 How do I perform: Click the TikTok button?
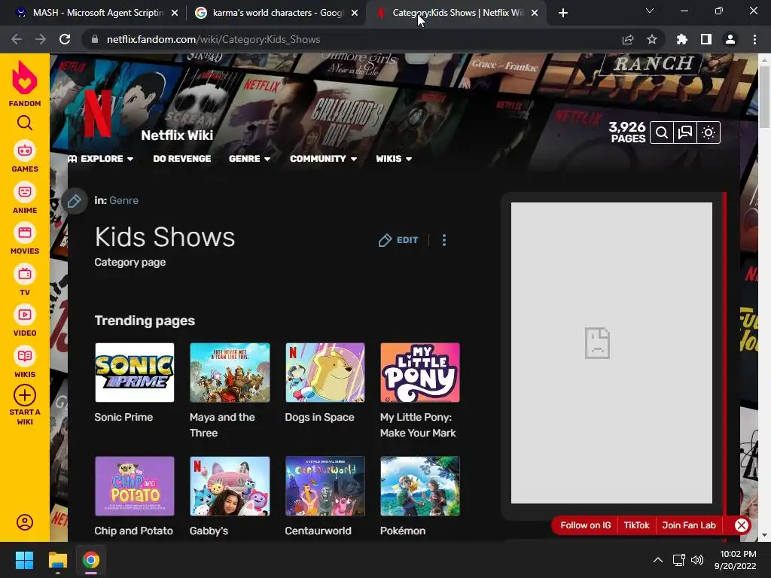(636, 525)
